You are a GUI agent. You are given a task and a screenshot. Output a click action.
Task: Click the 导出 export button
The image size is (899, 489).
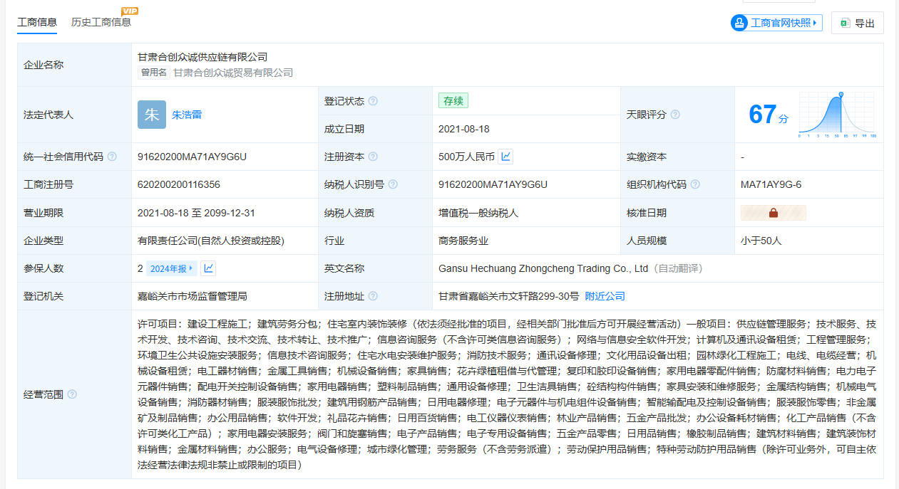coord(858,23)
